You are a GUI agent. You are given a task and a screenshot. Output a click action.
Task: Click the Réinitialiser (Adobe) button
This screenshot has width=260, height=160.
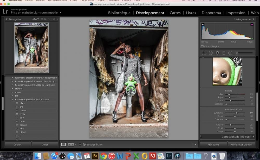[x=241, y=144]
